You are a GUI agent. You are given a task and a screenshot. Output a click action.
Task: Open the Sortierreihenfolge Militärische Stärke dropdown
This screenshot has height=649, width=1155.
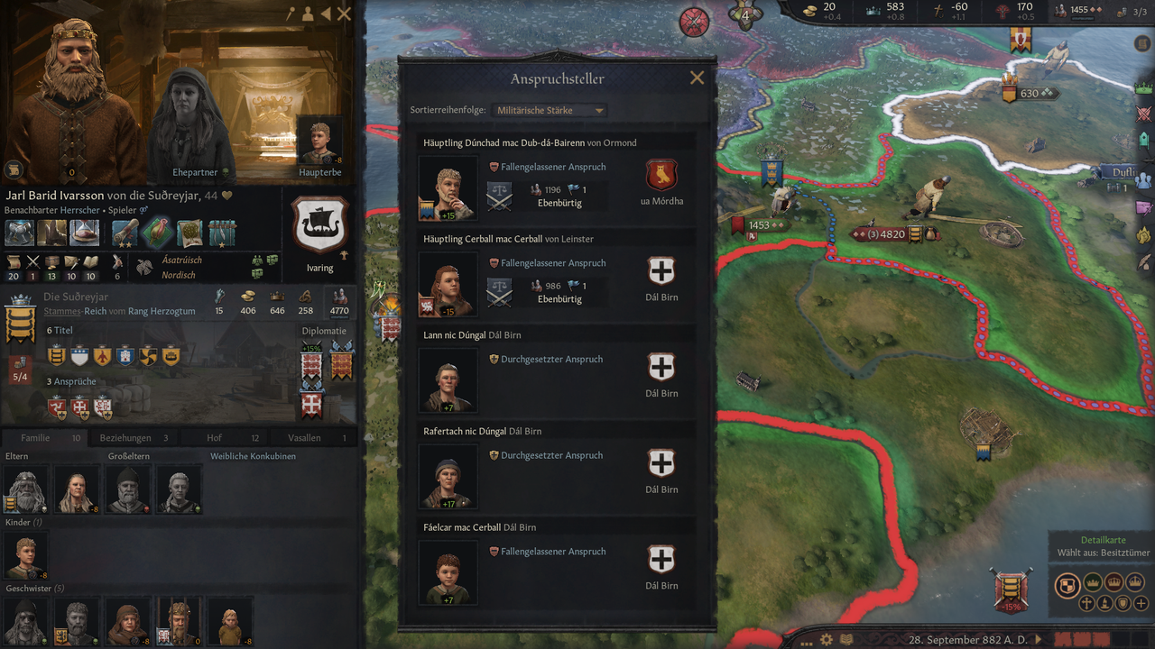tap(550, 111)
